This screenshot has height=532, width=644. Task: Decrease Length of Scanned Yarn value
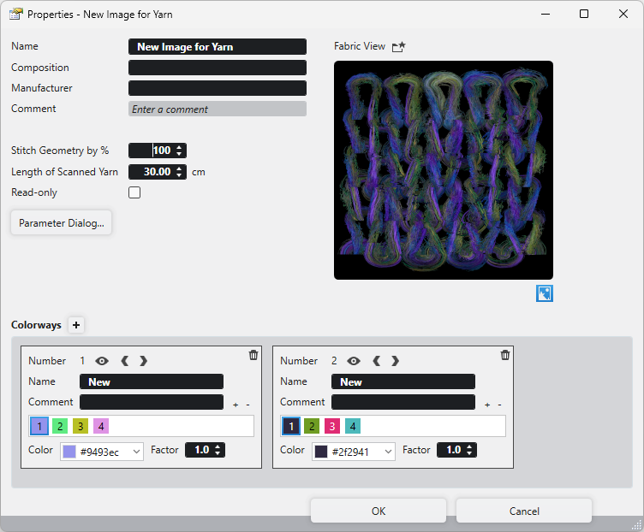(x=179, y=175)
